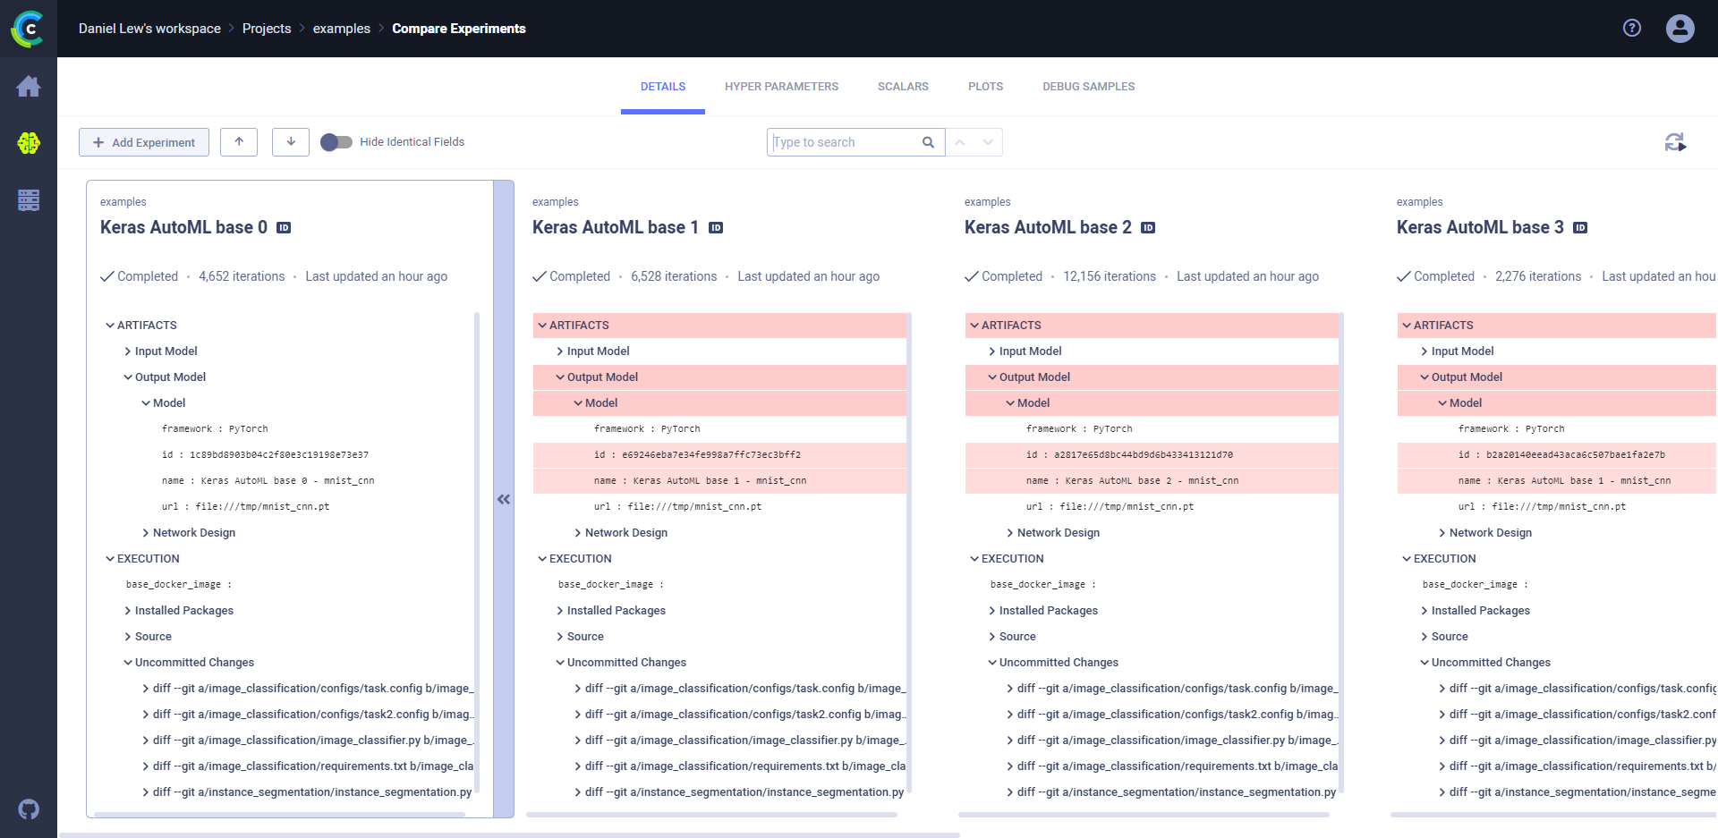
Task: Collapse panel with double-chevron handle
Action: tap(504, 499)
